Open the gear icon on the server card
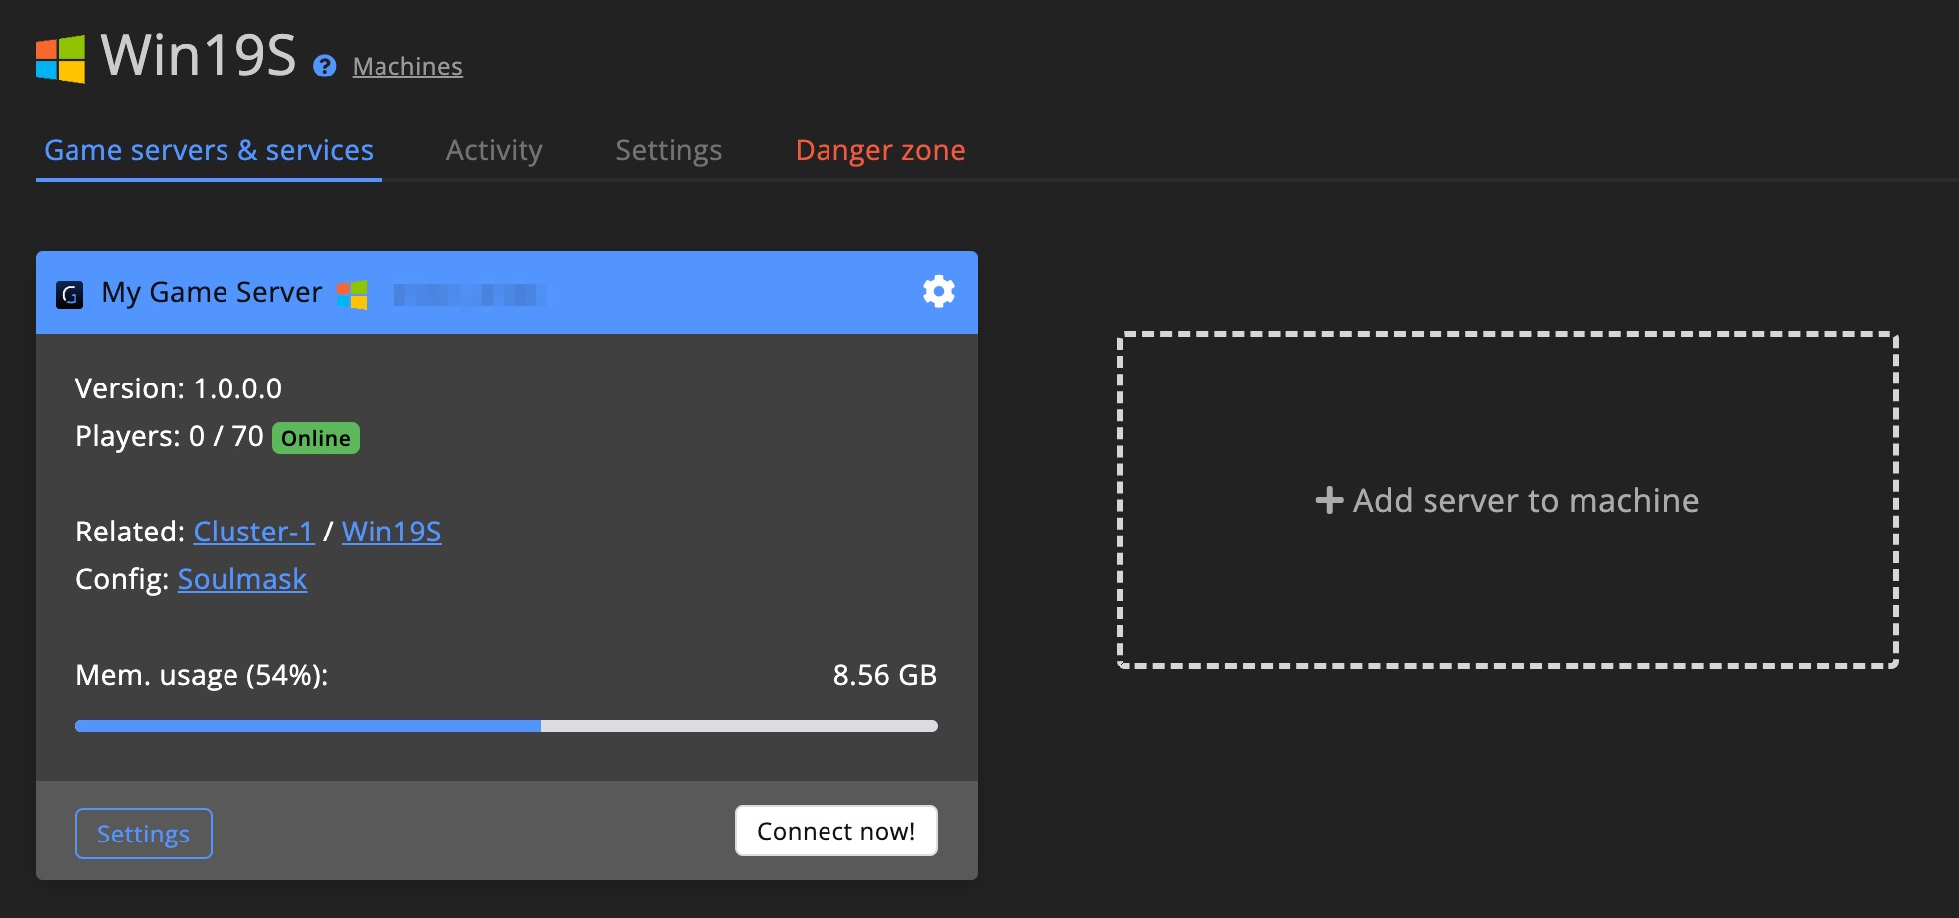Image resolution: width=1959 pixels, height=918 pixels. (938, 292)
